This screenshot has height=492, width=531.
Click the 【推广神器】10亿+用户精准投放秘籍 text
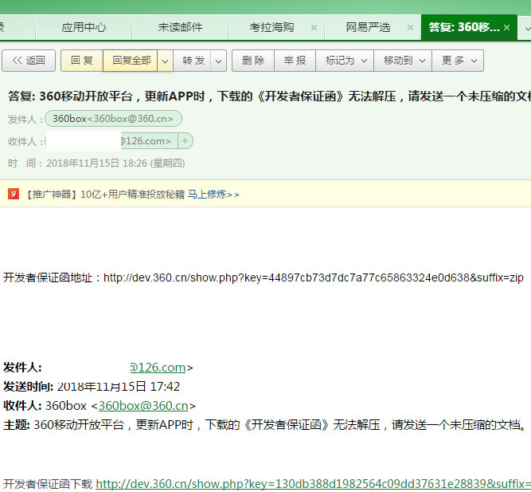point(104,195)
